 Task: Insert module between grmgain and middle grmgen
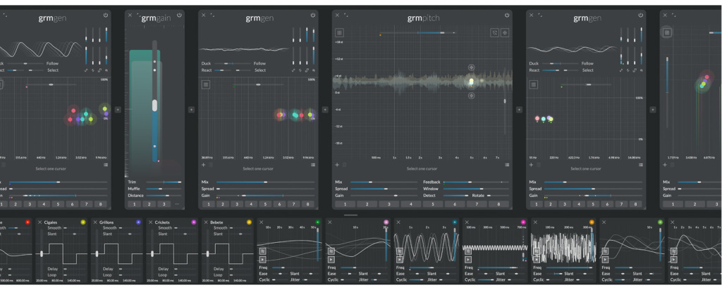pos(192,109)
